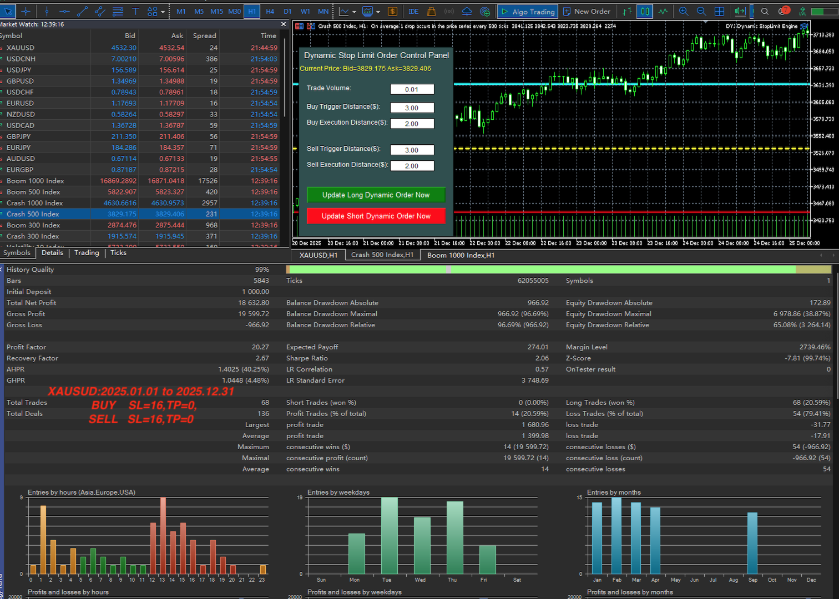839x599 pixels.
Task: Toggle Algo Trading on or off
Action: [x=528, y=11]
